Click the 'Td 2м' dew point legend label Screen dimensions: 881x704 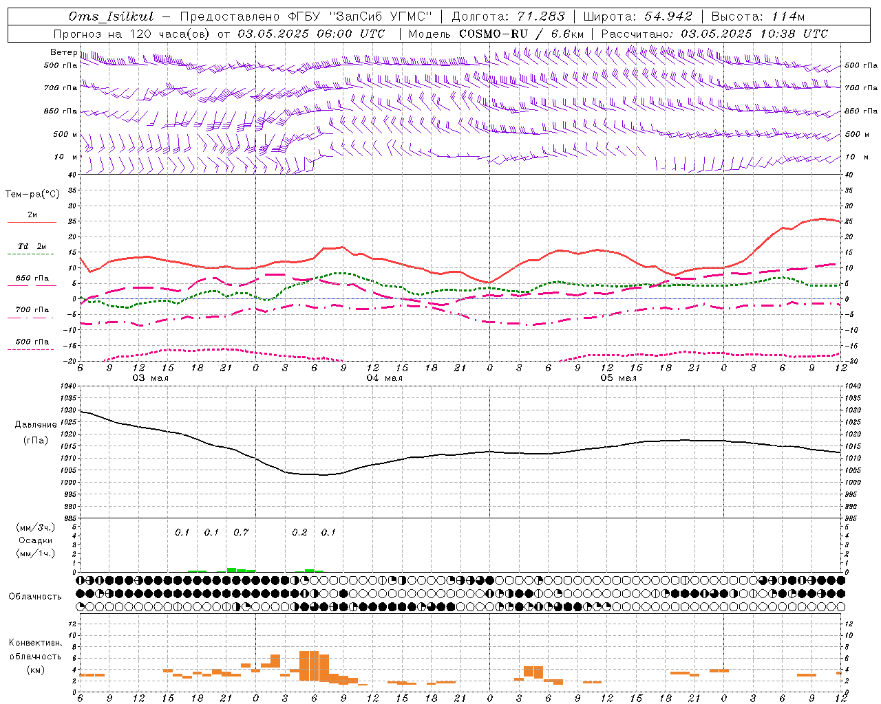point(32,246)
